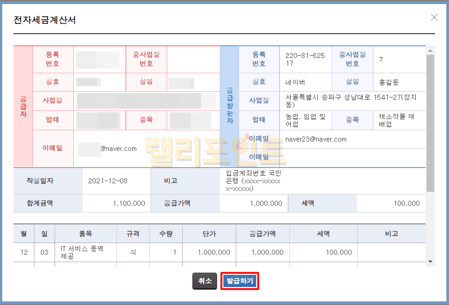Click the scrollbar down arrow
Image resolution: width=449 pixels, height=305 pixels.
click(430, 261)
